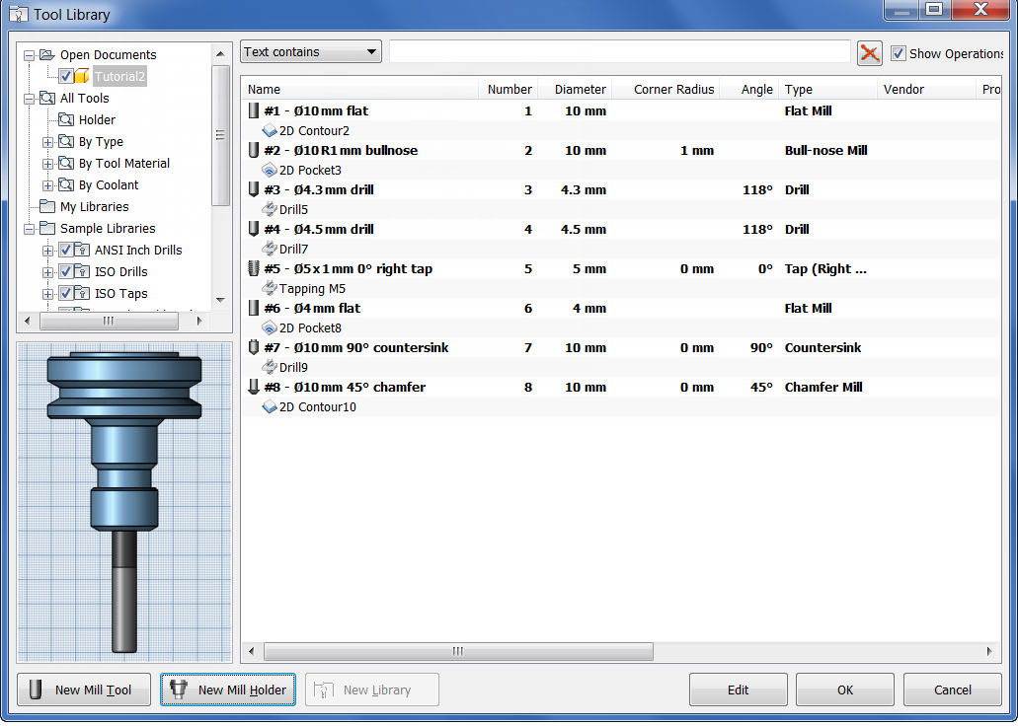Click the ANSI Inch Drills library lock icon
This screenshot has height=726, width=1018.
tap(82, 250)
